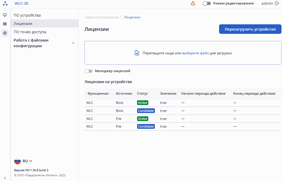Collapse the sidebar with bottom-left chevron

pos(5,178)
